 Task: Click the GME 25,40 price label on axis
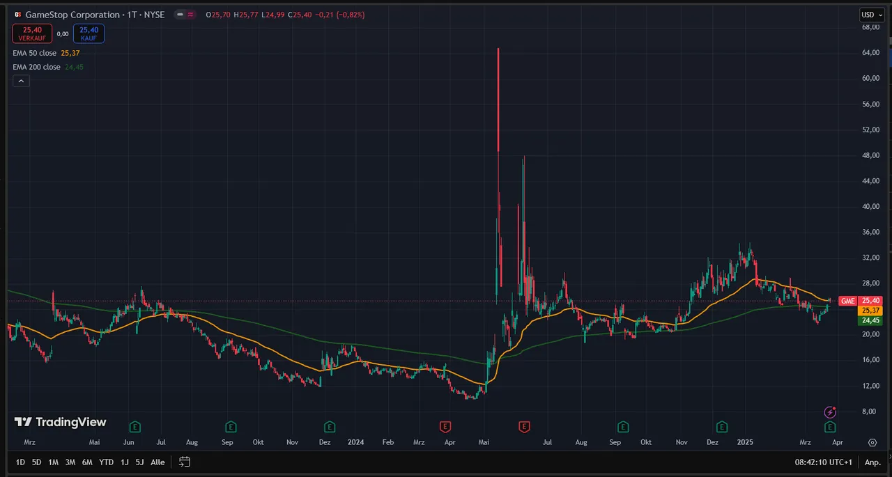coord(861,301)
